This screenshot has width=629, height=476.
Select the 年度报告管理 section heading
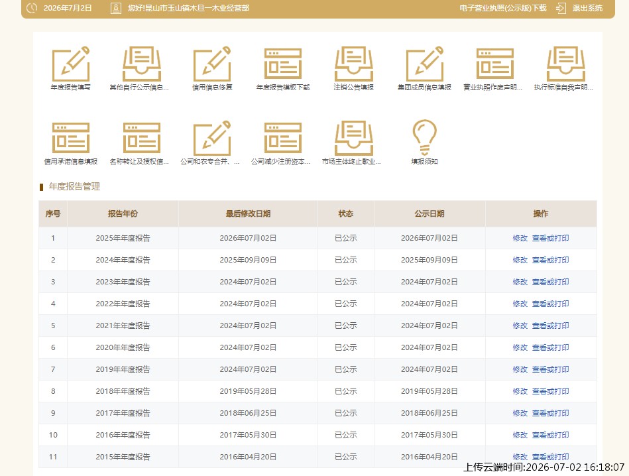click(x=74, y=187)
